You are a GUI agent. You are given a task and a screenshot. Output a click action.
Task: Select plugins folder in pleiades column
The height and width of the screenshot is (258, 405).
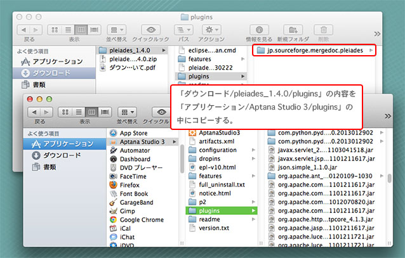pos(211,76)
